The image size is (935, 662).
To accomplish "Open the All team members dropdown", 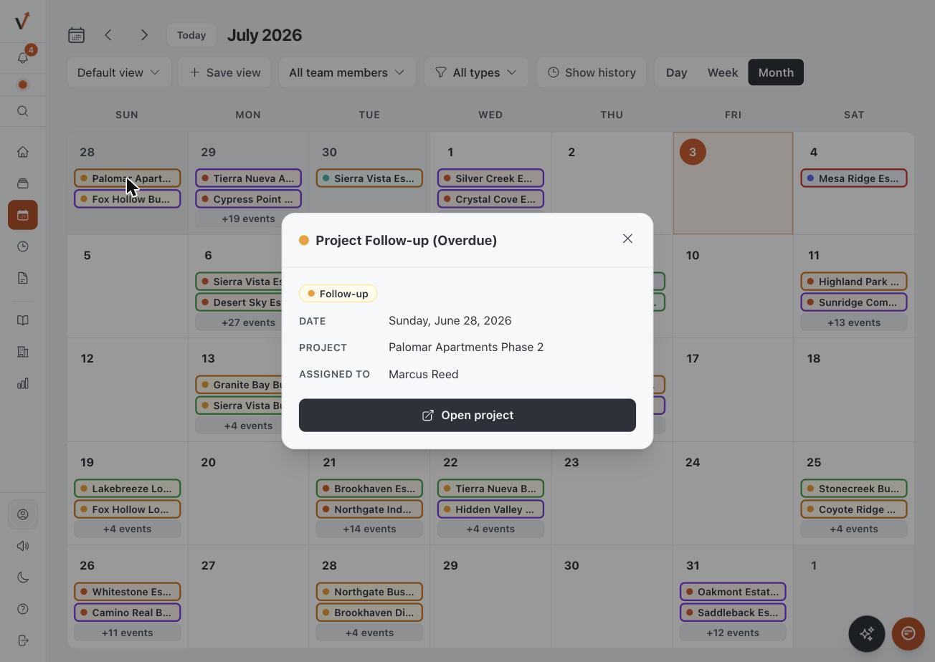I will [x=347, y=72].
